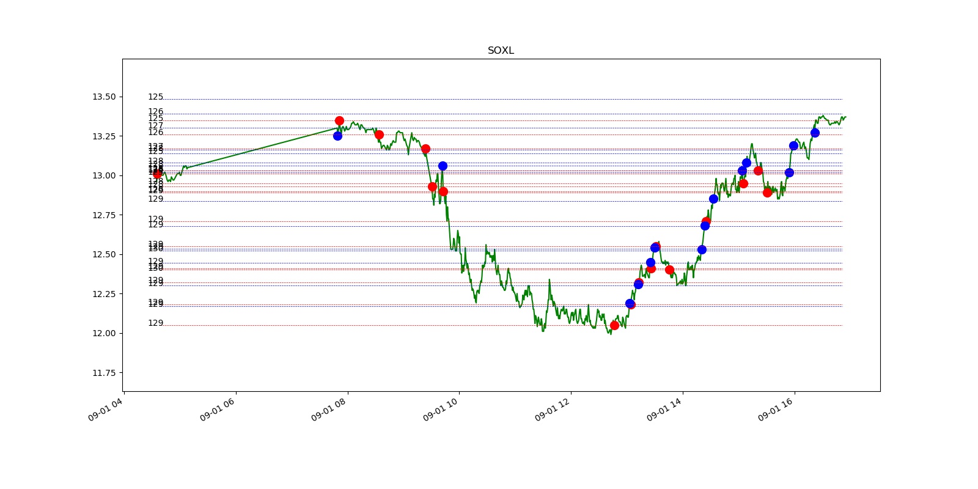Click the red marker at 13.03 after 15:15

(x=758, y=171)
